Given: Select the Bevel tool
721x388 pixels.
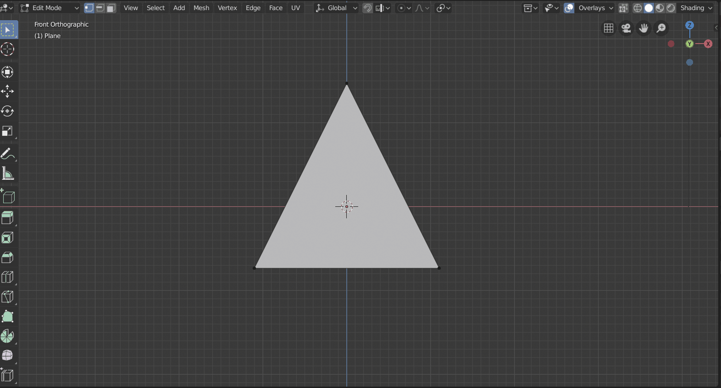Looking at the screenshot, I should coord(8,257).
